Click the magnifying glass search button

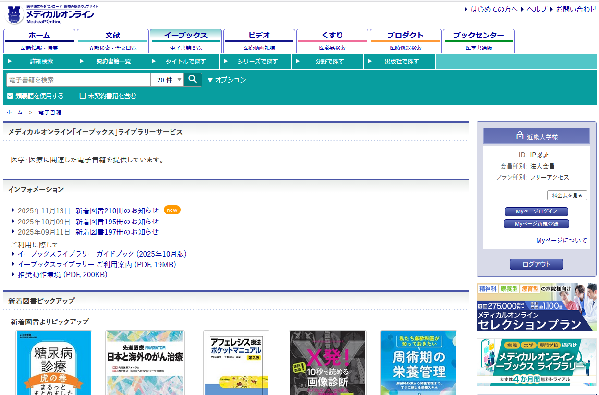tap(193, 80)
